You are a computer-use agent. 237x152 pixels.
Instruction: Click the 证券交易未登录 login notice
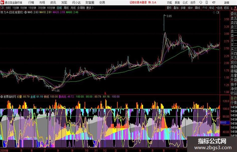click(138, 2)
